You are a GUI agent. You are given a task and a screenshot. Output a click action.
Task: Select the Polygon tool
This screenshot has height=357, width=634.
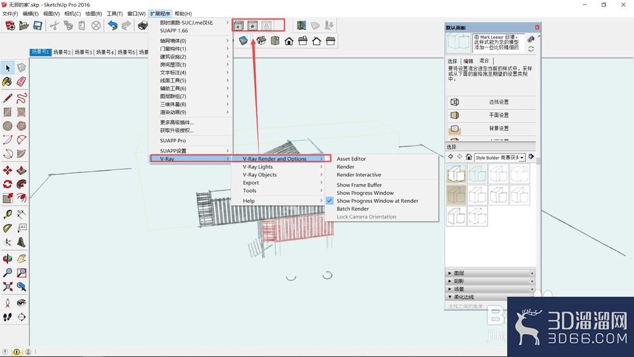tap(22, 126)
